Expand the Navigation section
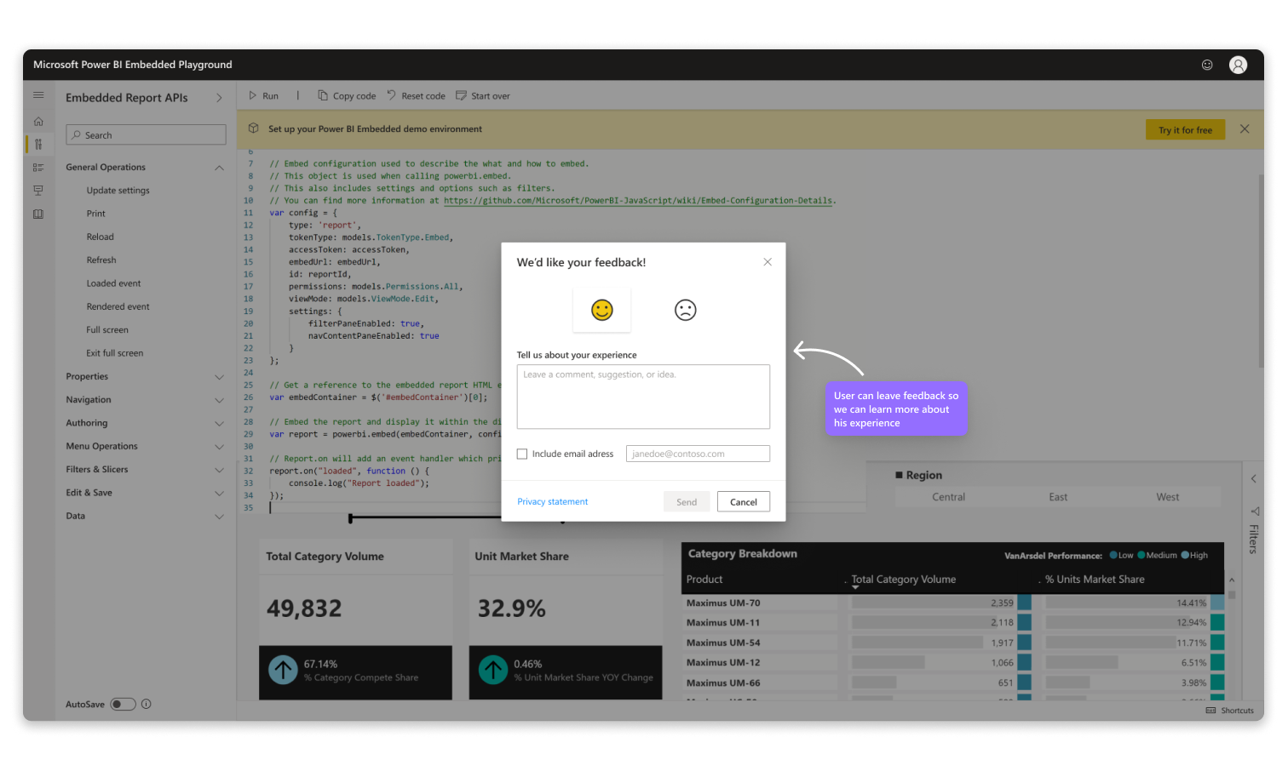This screenshot has height=771, width=1288. (x=219, y=400)
